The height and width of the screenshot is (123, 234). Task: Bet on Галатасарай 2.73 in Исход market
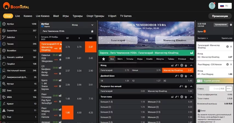click(115, 70)
